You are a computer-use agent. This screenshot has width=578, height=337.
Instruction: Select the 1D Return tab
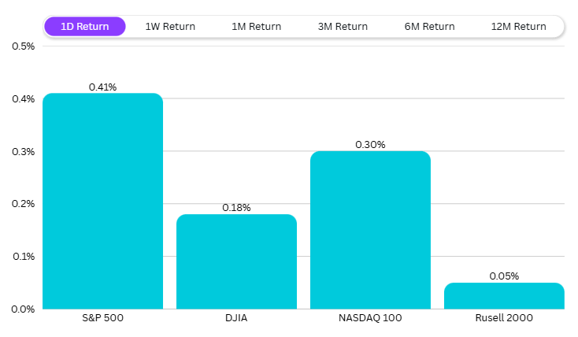85,26
